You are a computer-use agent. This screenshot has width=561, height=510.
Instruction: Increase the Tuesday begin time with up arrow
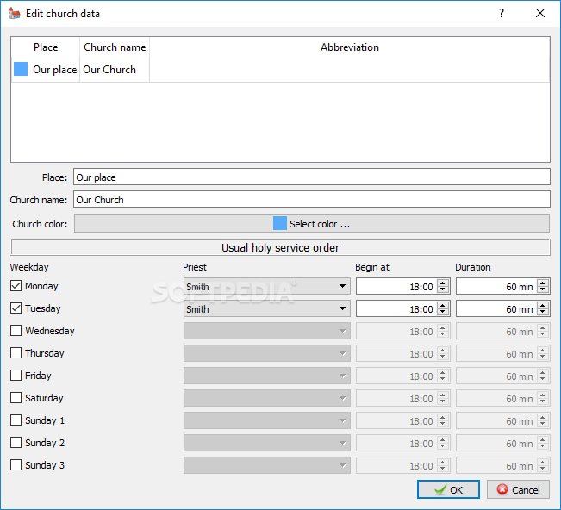(x=443, y=306)
